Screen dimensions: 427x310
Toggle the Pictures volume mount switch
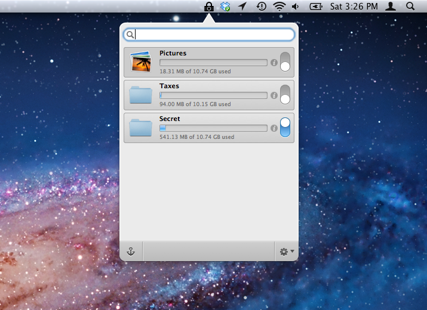coord(285,62)
